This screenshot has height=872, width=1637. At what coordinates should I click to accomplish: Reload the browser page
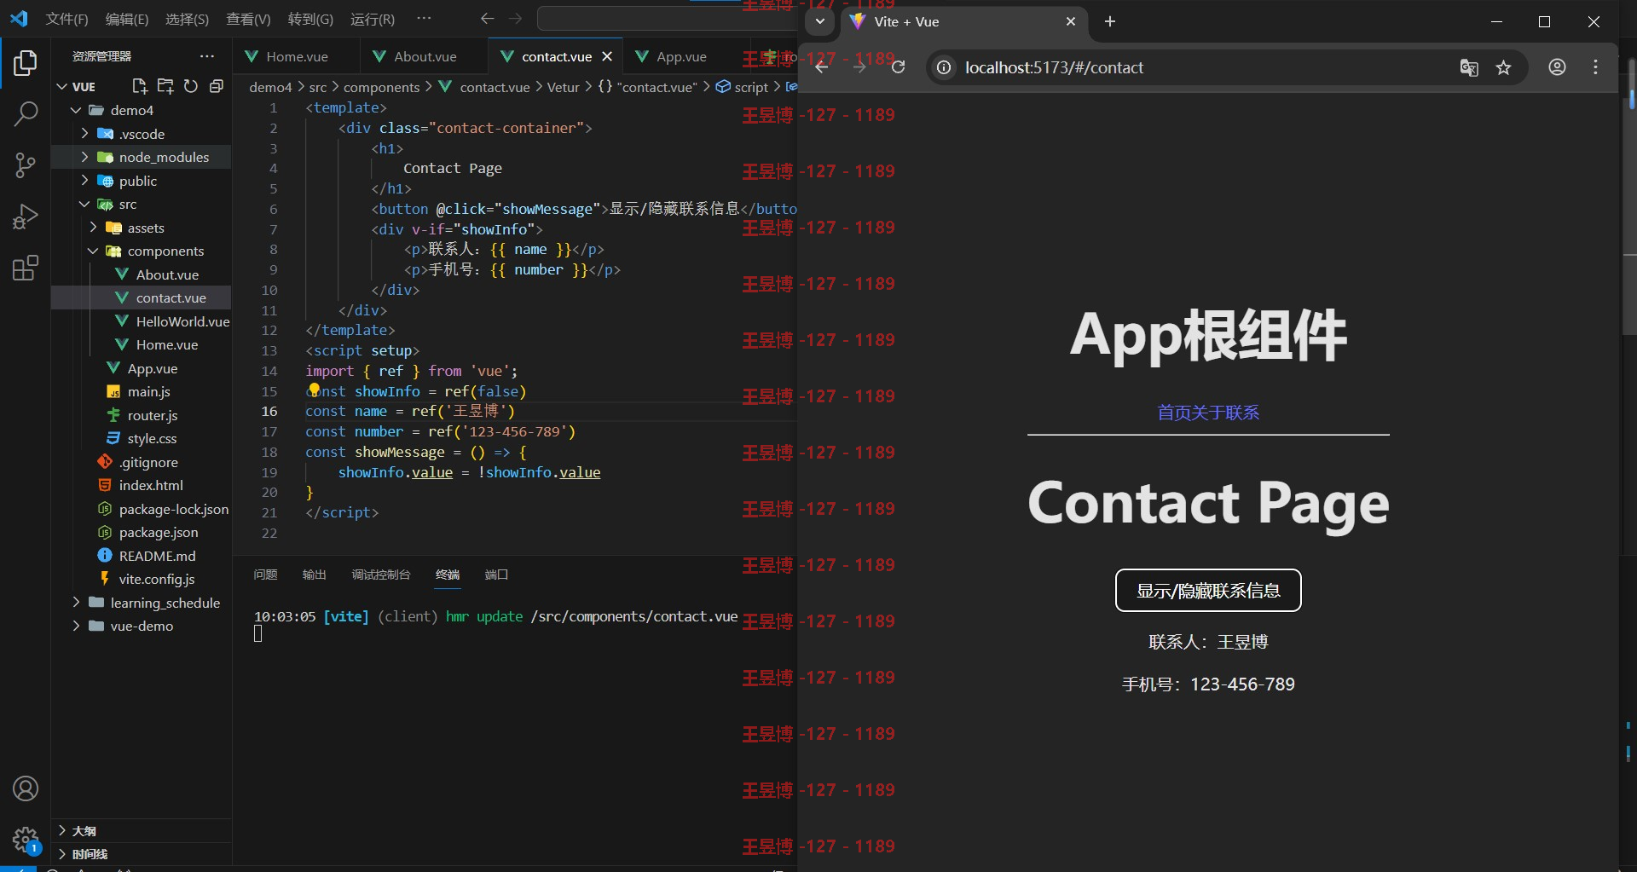coord(898,67)
